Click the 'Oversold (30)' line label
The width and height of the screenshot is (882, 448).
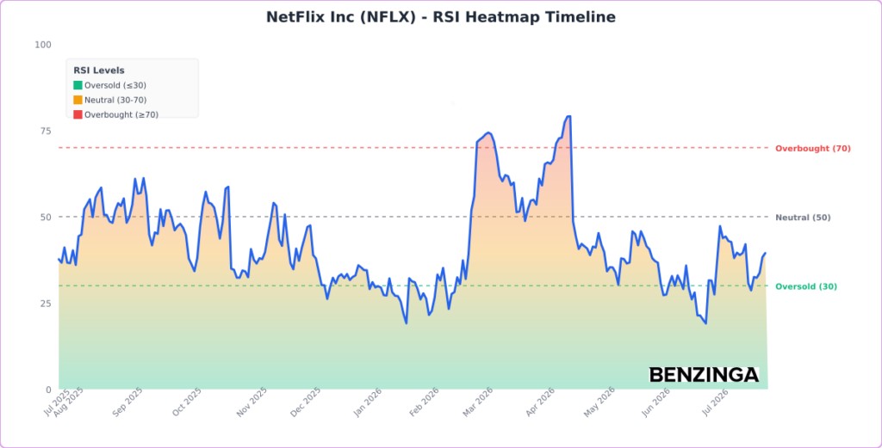pyautogui.click(x=806, y=286)
